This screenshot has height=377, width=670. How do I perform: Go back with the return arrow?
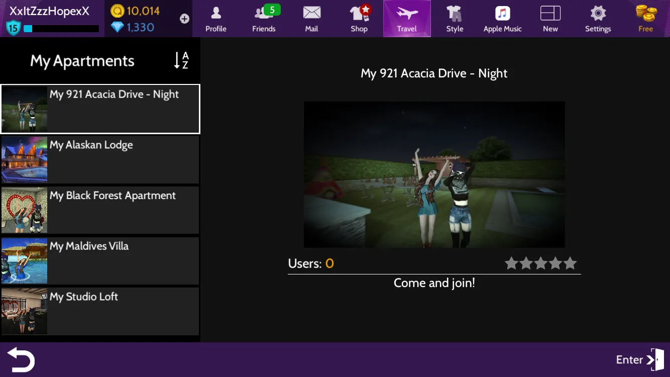21,360
